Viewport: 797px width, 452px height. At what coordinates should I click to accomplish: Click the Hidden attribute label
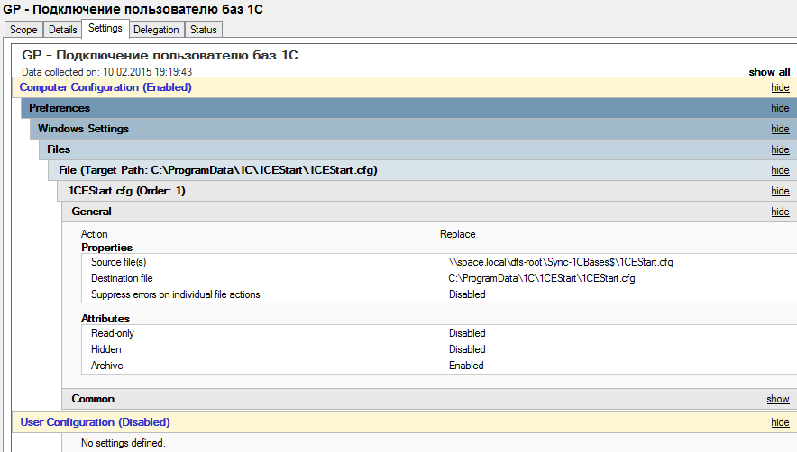(x=106, y=349)
